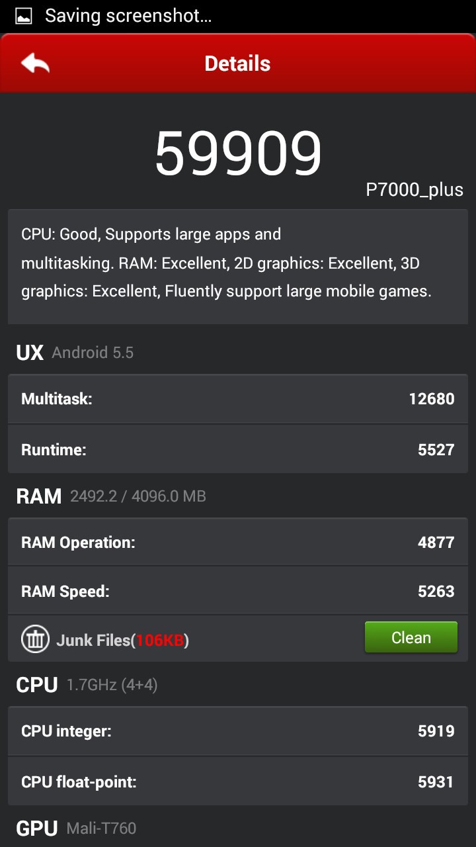Open the CPU float-point score entry
Image resolution: width=476 pixels, height=847 pixels.
click(x=238, y=781)
